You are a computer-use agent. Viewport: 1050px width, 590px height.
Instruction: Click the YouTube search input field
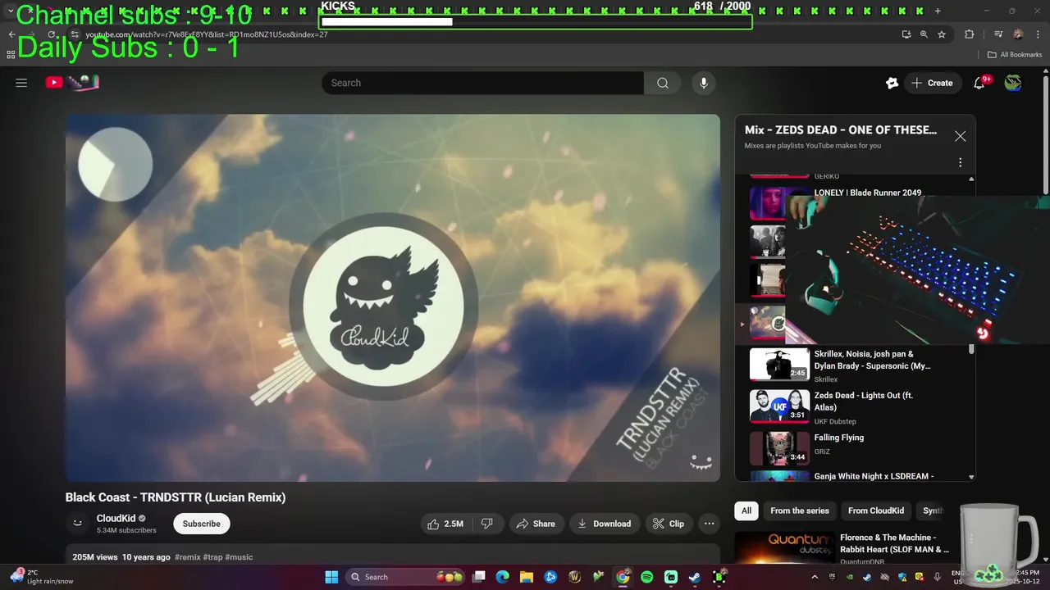click(482, 83)
